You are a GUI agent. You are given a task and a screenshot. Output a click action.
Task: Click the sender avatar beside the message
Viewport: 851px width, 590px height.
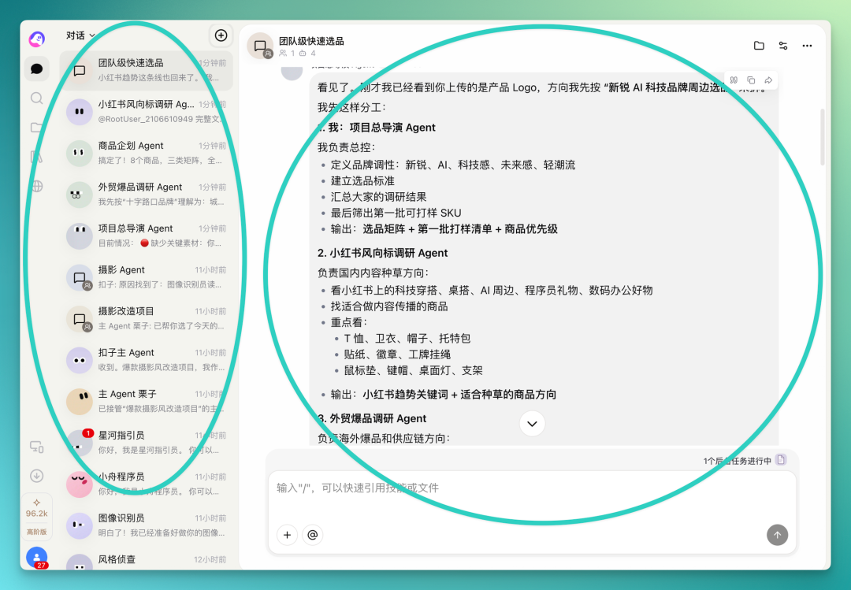292,72
